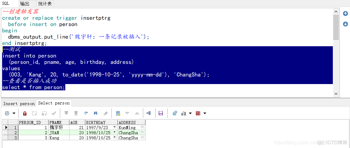Click the bar chart toolbar icon
Image resolution: width=350 pixels, height=148 pixels.
pos(184,113)
